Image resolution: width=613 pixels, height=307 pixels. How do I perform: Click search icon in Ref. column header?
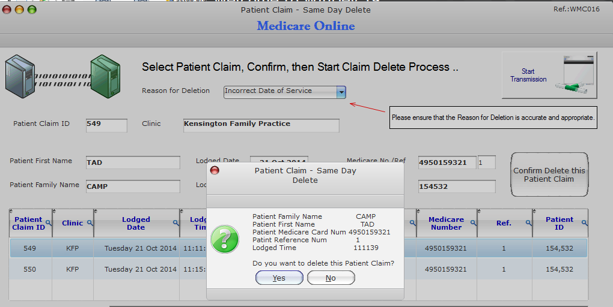(528, 222)
